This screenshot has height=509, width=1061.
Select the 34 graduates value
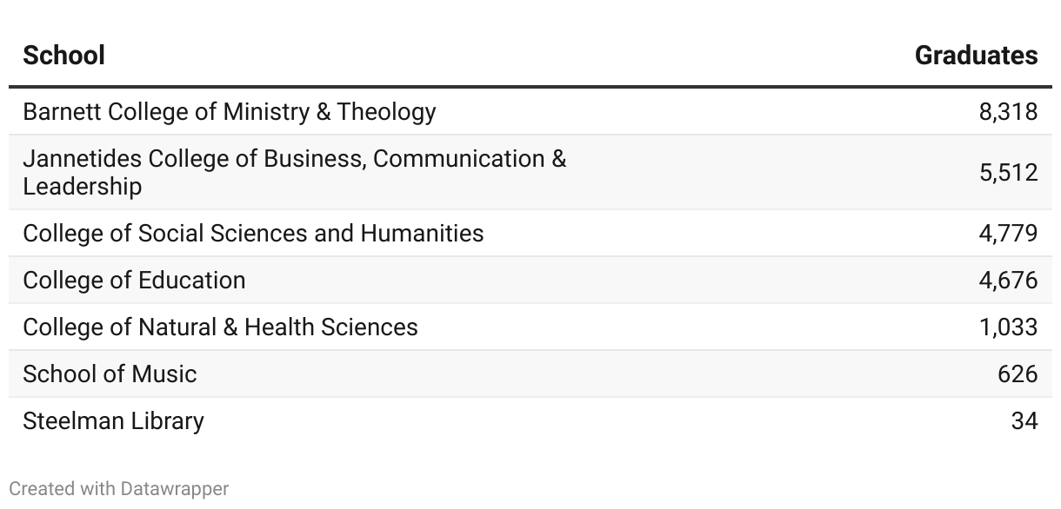(x=1024, y=421)
